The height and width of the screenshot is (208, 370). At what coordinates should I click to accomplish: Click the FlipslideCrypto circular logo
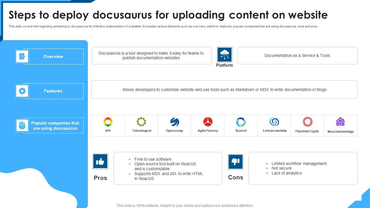(x=307, y=121)
